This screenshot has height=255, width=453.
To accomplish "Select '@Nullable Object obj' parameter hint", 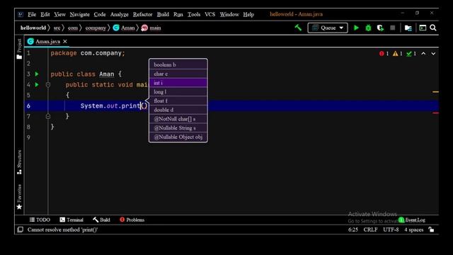I will pos(178,137).
